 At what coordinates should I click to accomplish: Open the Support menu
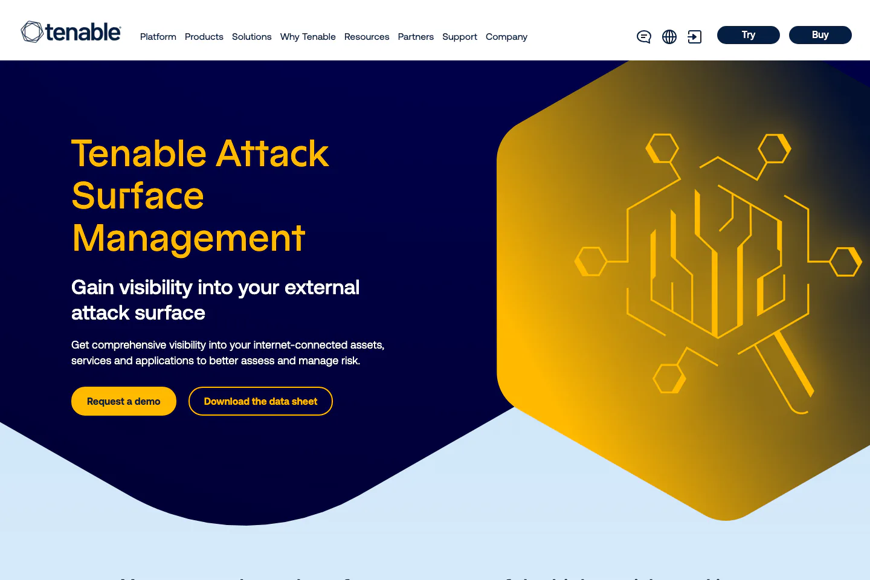click(x=460, y=37)
